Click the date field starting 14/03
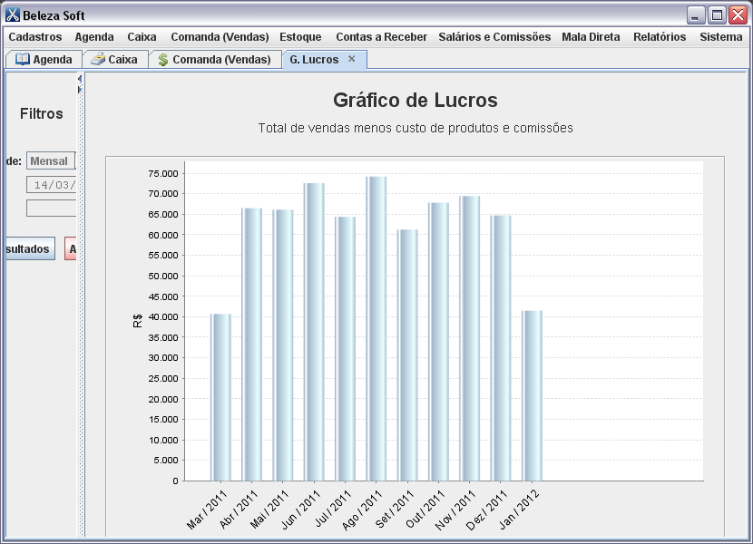Viewport: 753px width, 544px height. tap(51, 185)
